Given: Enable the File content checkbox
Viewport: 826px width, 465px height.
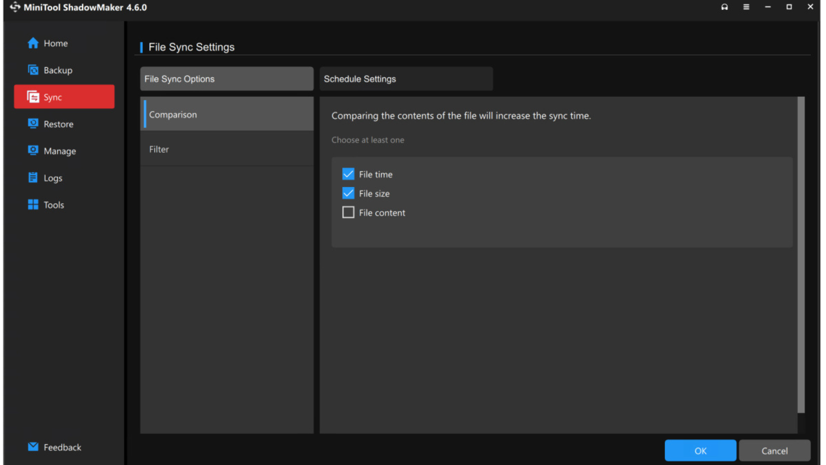Looking at the screenshot, I should tap(348, 212).
